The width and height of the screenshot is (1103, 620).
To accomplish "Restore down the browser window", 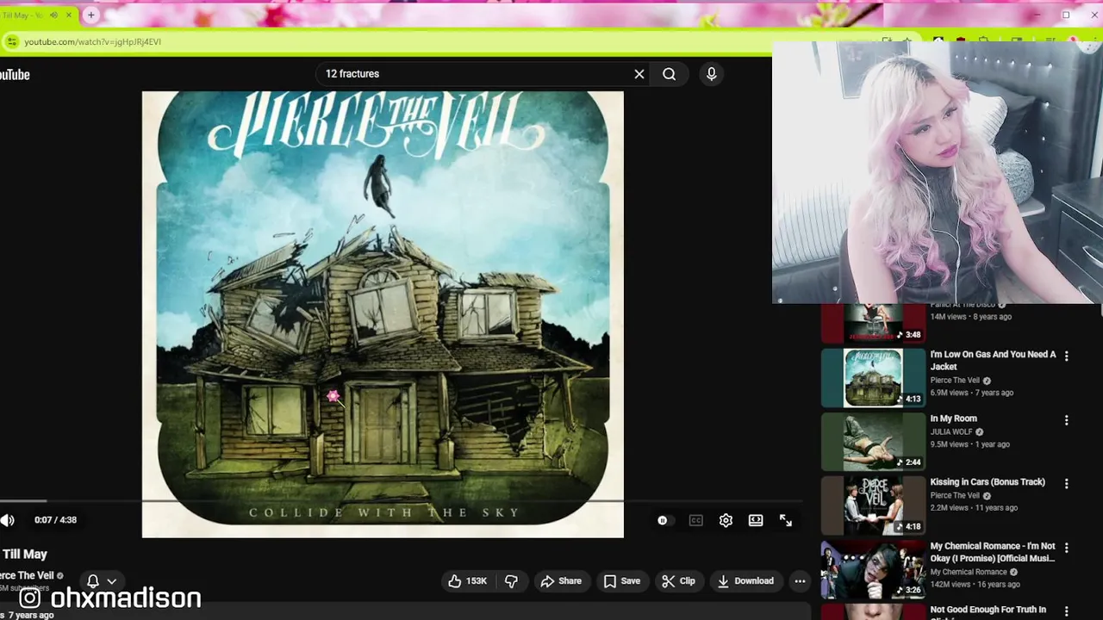I will (x=1066, y=15).
